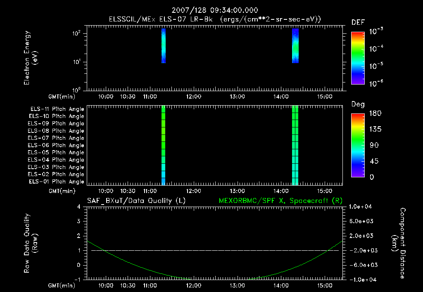Click the 1.0e+04 component distance tick

coord(360,207)
